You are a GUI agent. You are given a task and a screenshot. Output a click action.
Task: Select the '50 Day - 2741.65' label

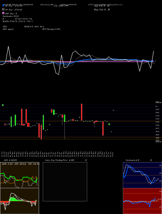[x=14, y=9]
